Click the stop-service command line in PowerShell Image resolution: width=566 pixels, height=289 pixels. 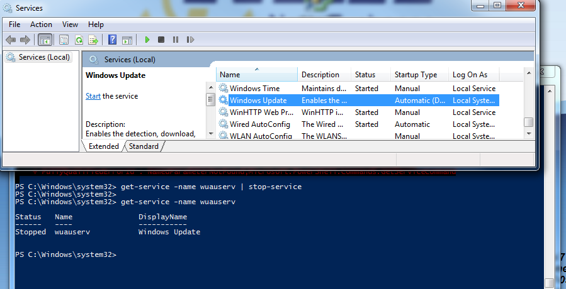(x=158, y=187)
